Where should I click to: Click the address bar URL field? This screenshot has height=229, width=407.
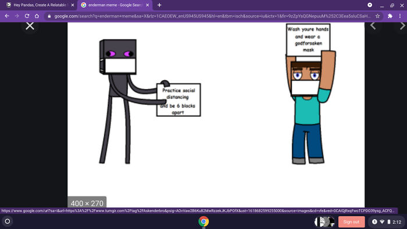tap(212, 16)
